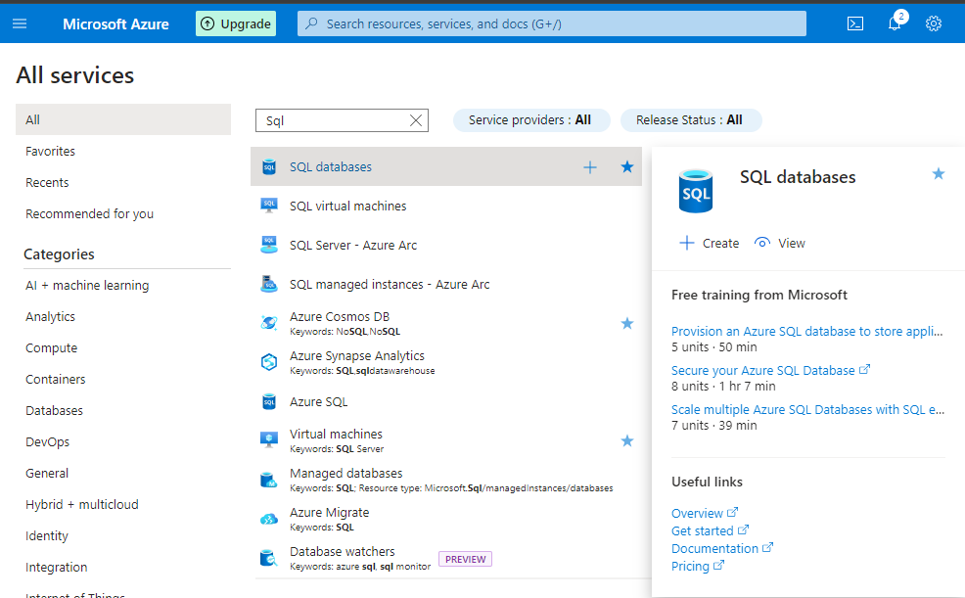The height and width of the screenshot is (598, 965).
Task: Select the All services filter
Action: tap(123, 119)
